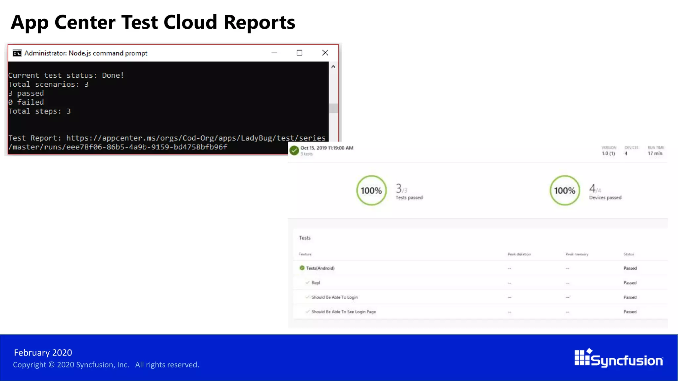Click the checkmark beside Should Be Able To Login
This screenshot has width=678, height=381.
(x=308, y=297)
